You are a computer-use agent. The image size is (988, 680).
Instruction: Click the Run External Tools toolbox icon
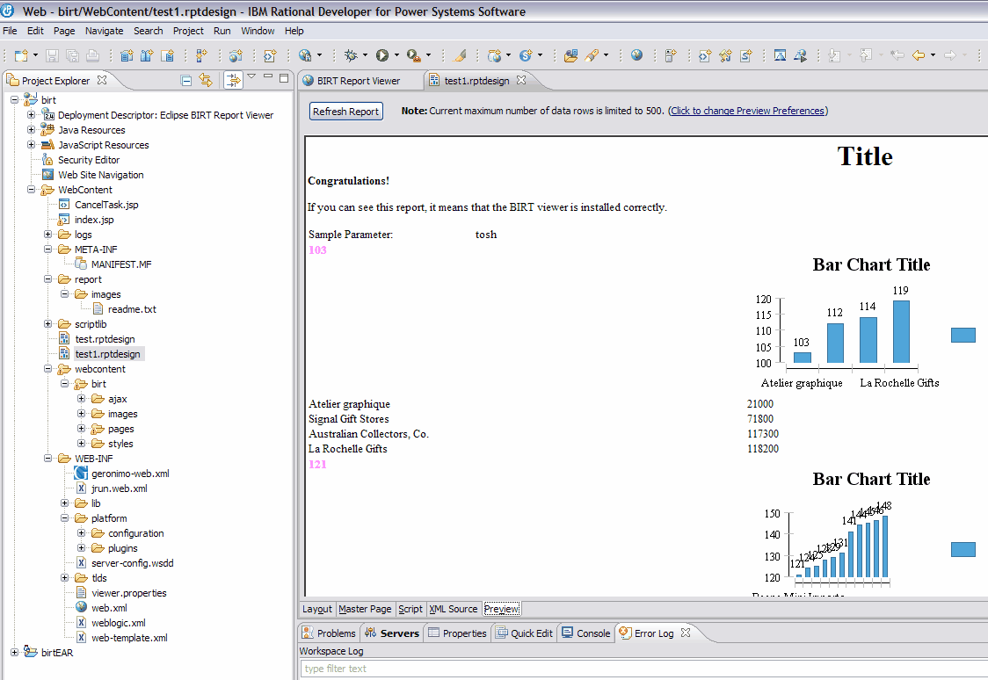click(x=413, y=55)
